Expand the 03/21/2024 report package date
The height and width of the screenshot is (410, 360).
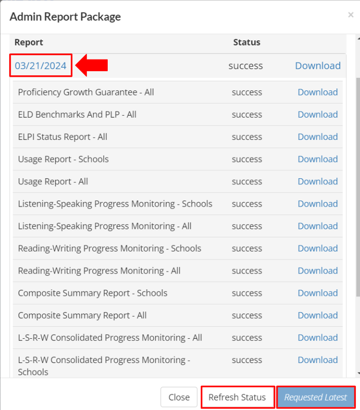click(40, 66)
